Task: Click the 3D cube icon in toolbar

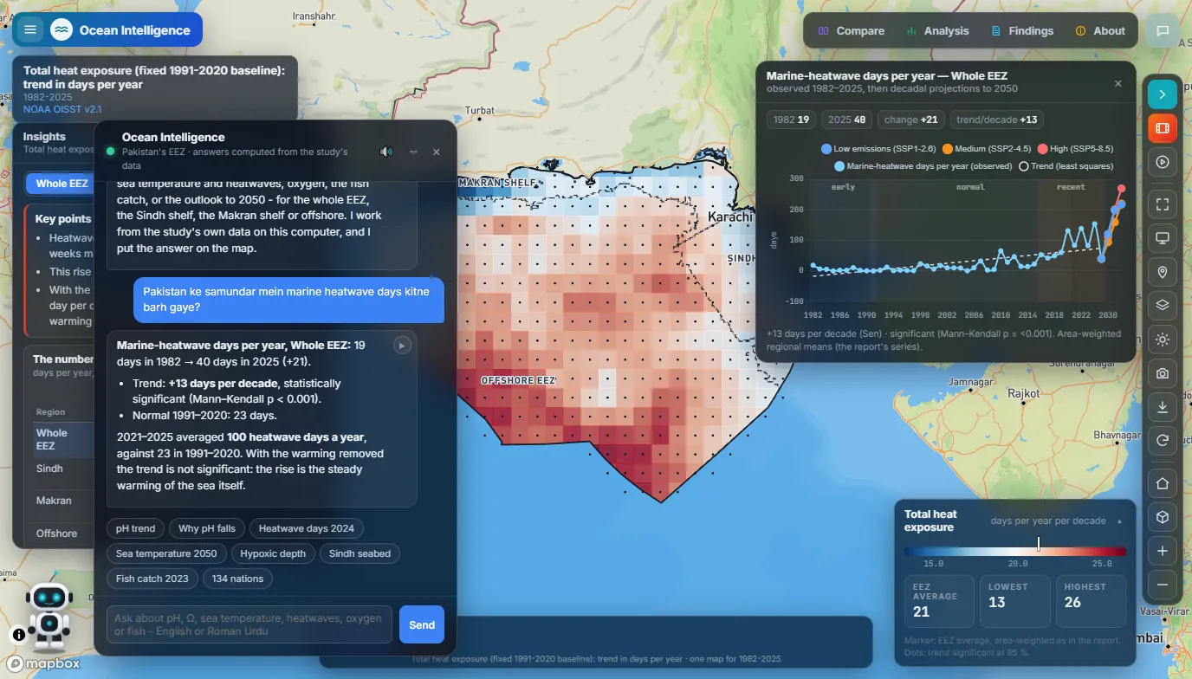Action: click(1163, 517)
